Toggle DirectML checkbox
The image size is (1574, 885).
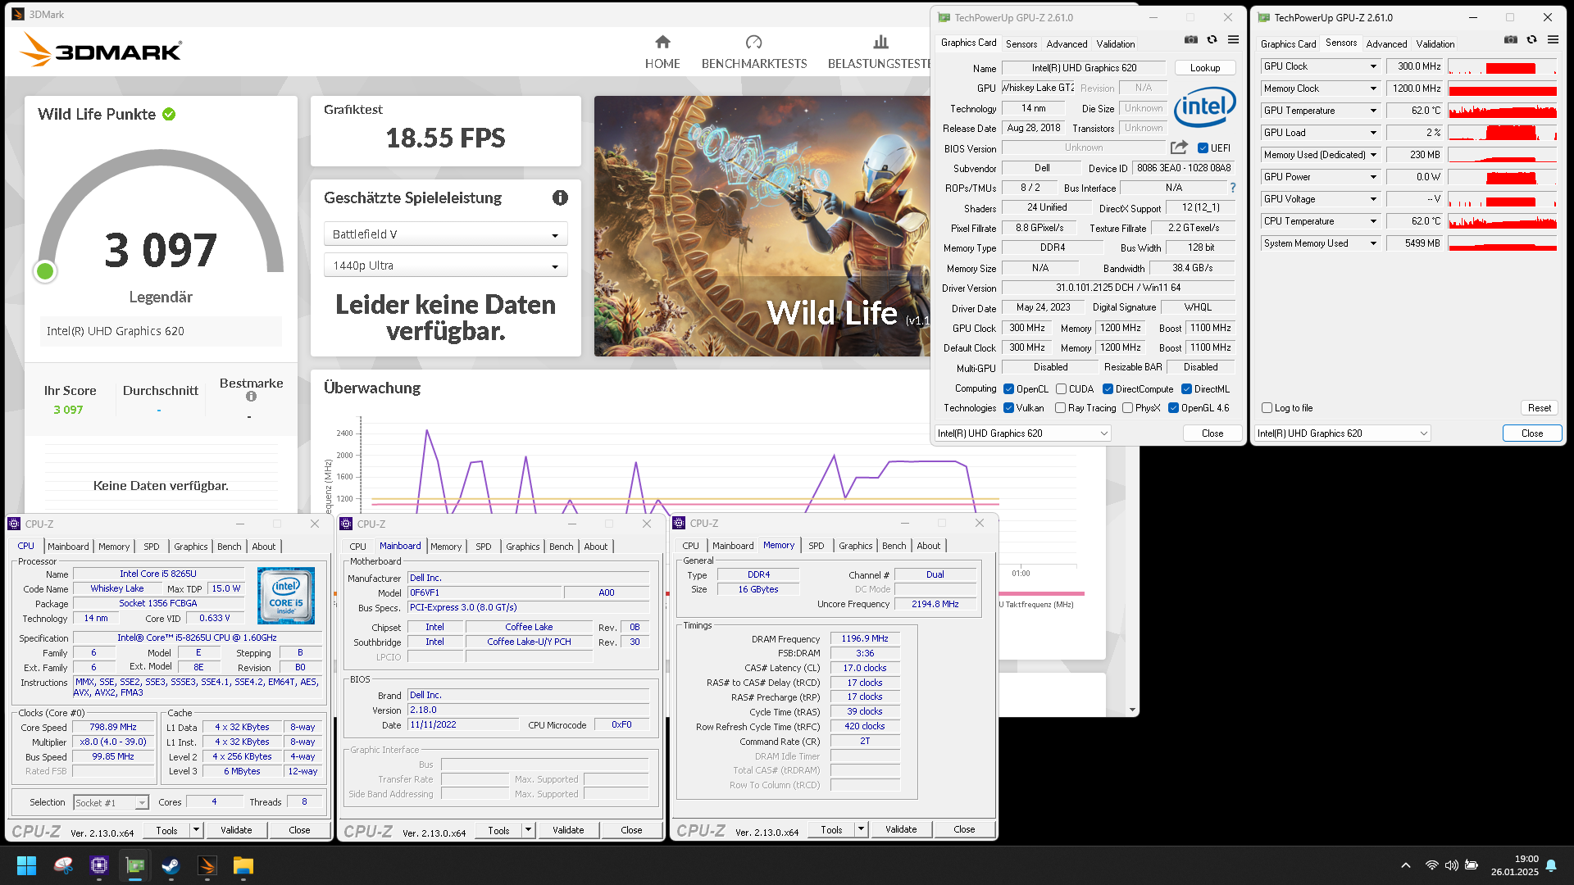[x=1186, y=389]
